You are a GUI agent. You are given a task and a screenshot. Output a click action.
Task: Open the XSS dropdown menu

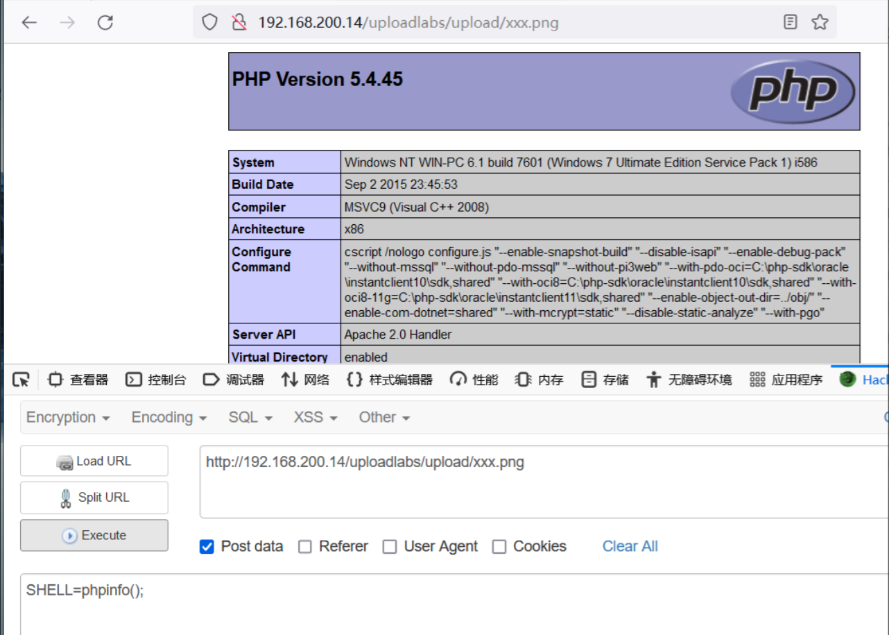pyautogui.click(x=315, y=417)
